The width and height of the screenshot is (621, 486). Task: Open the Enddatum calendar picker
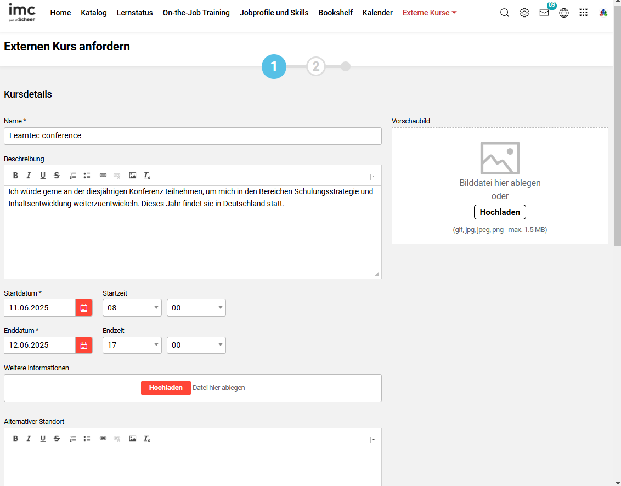(x=84, y=345)
